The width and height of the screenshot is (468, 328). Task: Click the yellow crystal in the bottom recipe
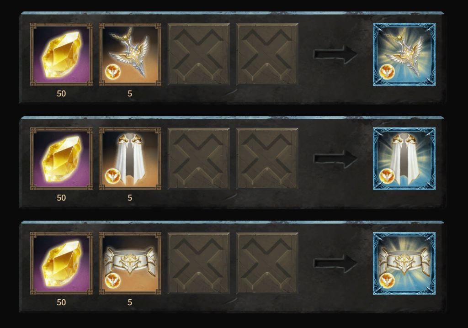61,263
